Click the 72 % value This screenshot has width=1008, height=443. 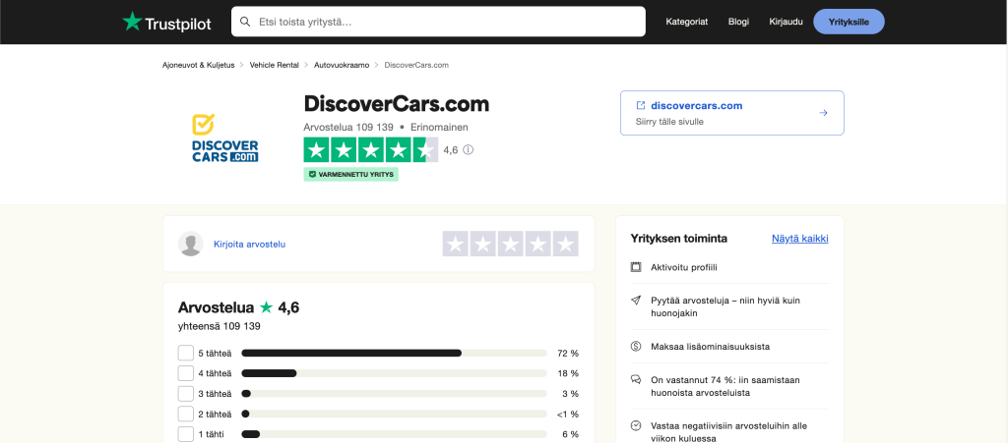click(570, 354)
